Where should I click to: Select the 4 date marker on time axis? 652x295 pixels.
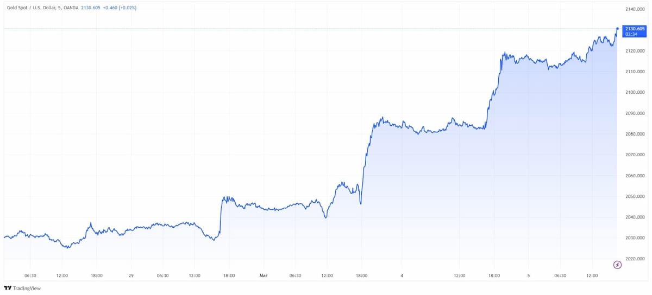[x=402, y=276]
